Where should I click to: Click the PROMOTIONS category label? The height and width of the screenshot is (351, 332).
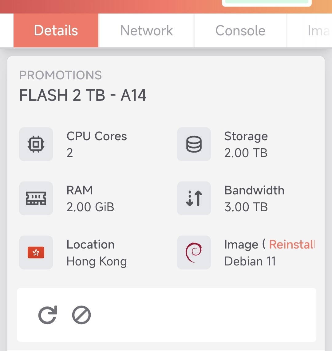coord(61,75)
